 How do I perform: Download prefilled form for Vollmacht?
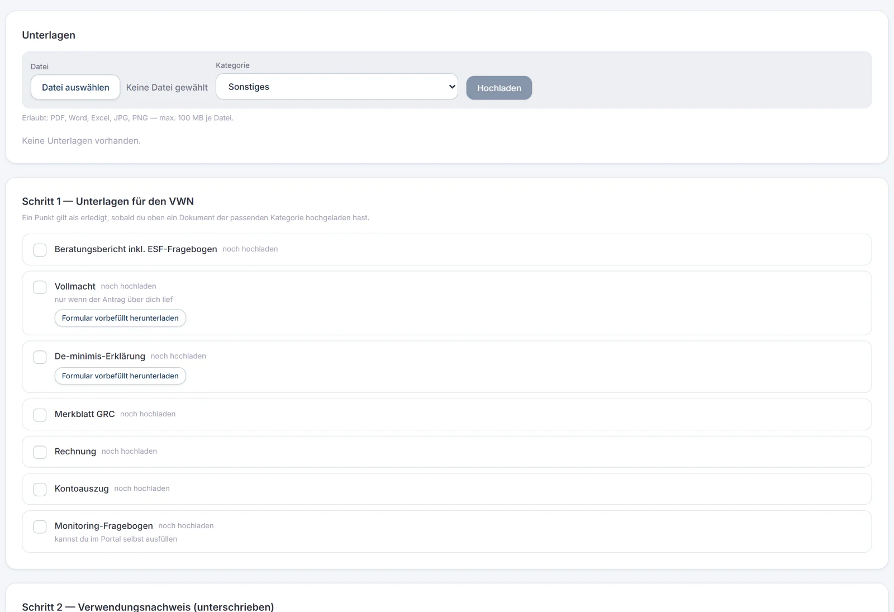[120, 318]
